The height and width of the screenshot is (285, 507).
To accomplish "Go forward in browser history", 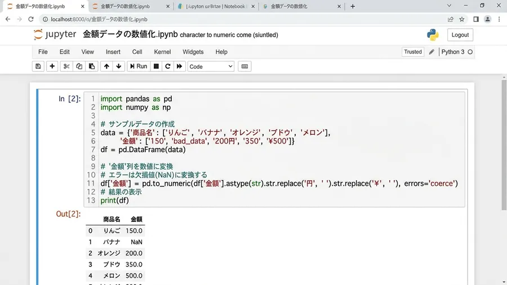I will pyautogui.click(x=19, y=19).
